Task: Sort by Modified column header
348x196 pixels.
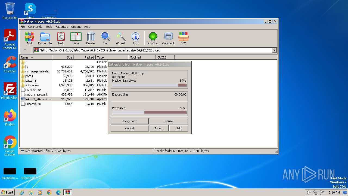Action: [x=142, y=57]
